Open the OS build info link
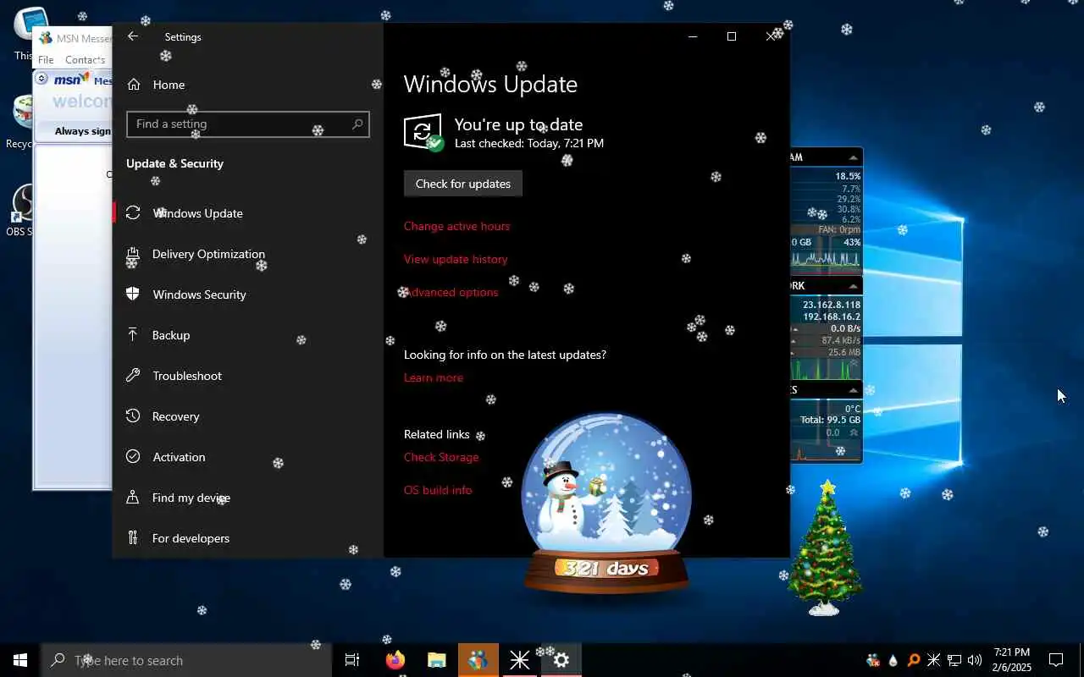1084x677 pixels. pos(438,490)
